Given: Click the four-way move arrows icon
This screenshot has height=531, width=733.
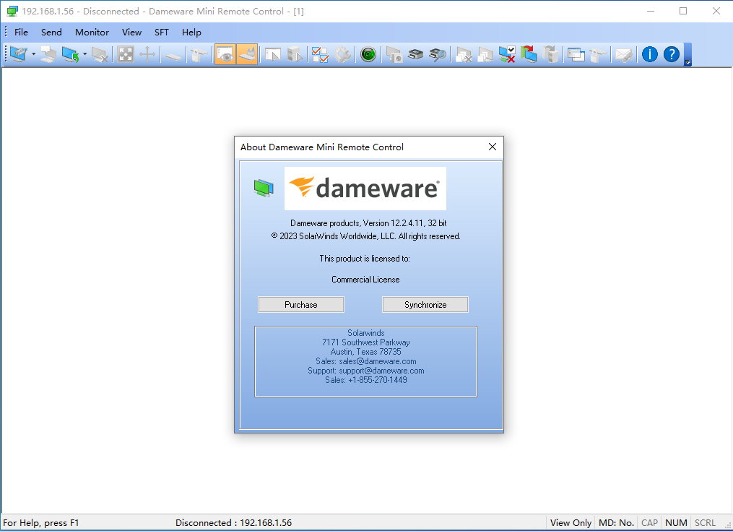Looking at the screenshot, I should tap(147, 54).
